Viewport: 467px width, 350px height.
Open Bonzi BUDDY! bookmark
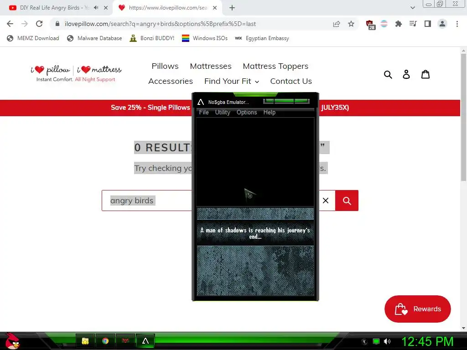point(152,38)
